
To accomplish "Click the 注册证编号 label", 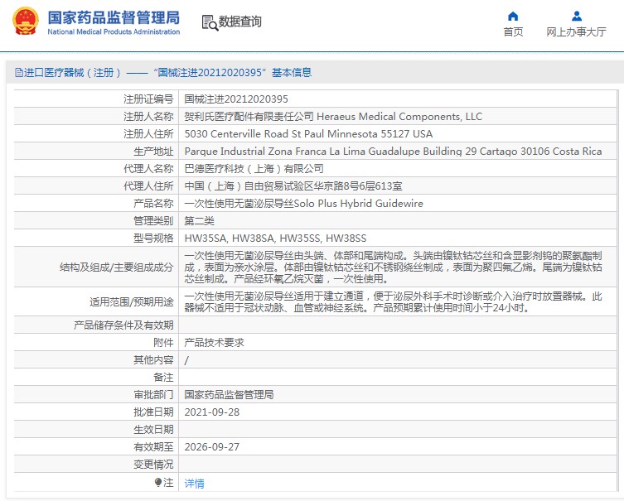I will (x=148, y=99).
